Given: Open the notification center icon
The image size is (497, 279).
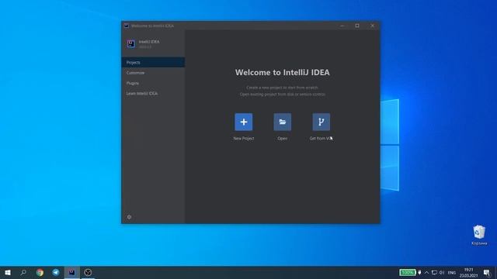Looking at the screenshot, I should pos(487,272).
